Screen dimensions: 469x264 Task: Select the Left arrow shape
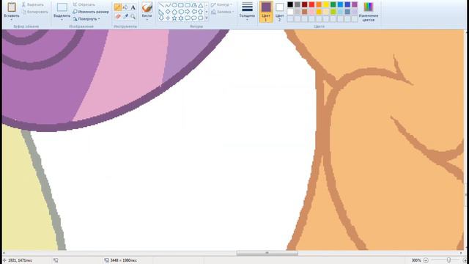194,12
